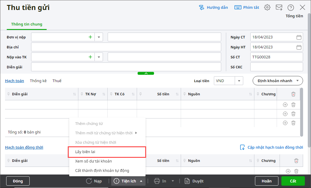
Task: Open Định khoản nhanh dropdown button
Action: pyautogui.click(x=278, y=81)
